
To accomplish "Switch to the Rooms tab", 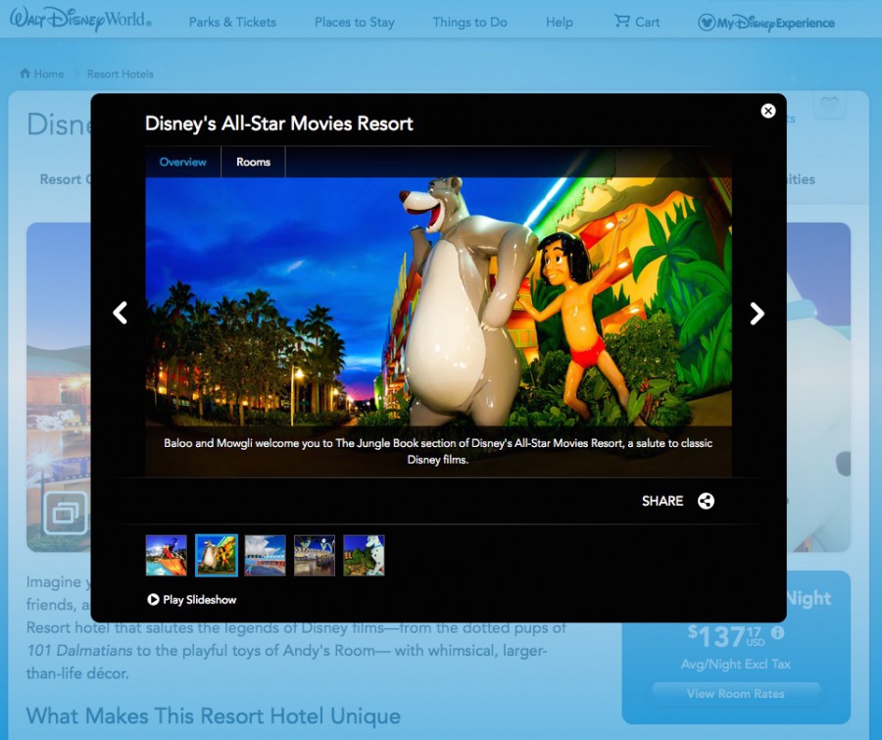I will click(x=253, y=162).
